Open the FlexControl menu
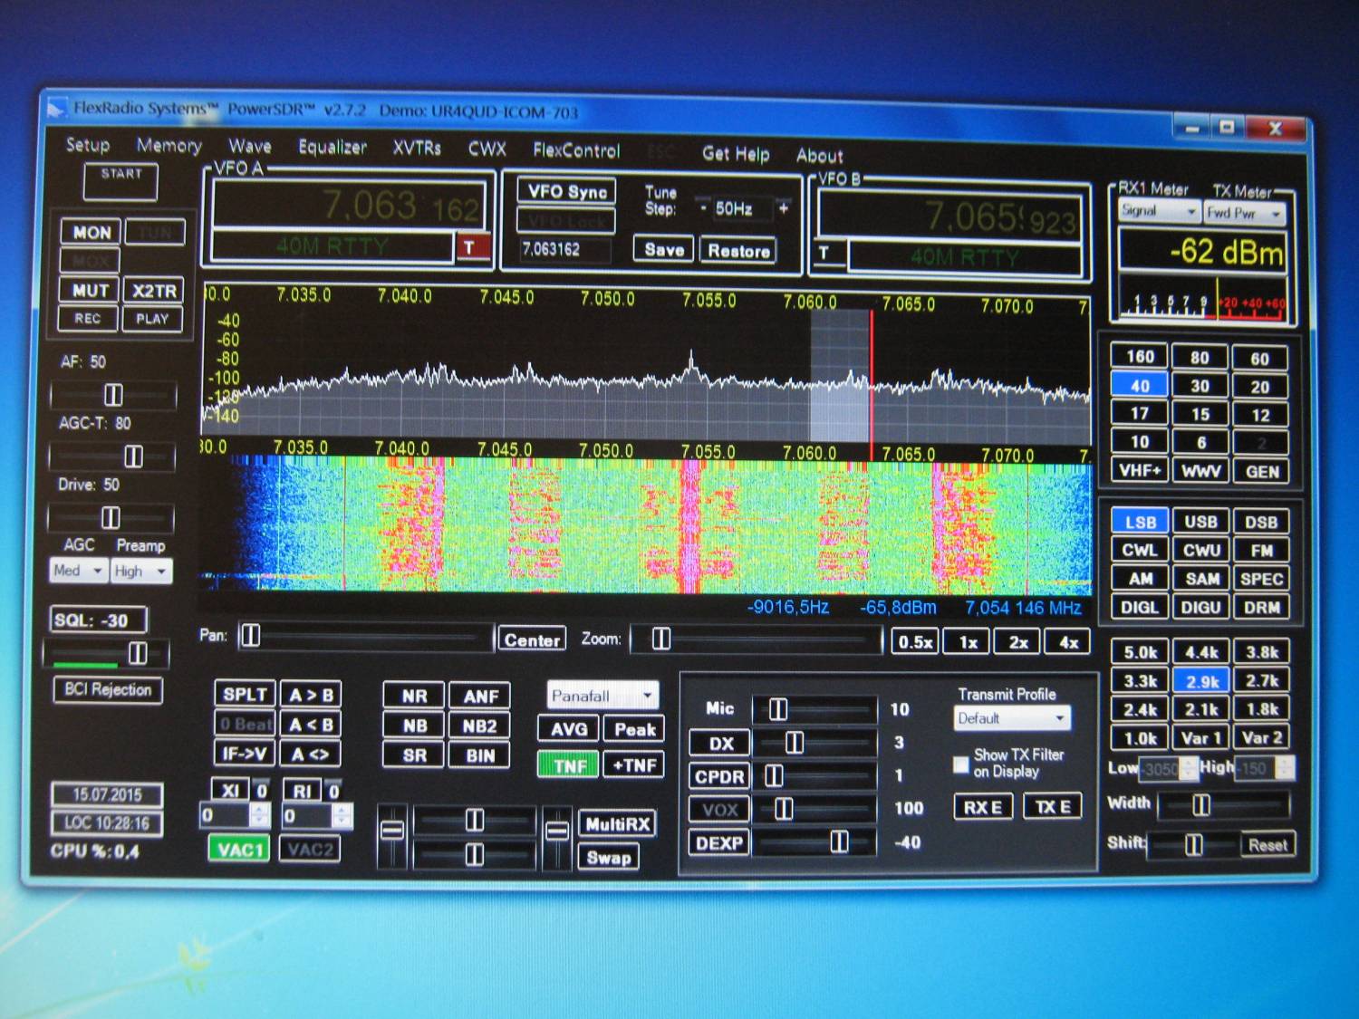 pos(576,150)
